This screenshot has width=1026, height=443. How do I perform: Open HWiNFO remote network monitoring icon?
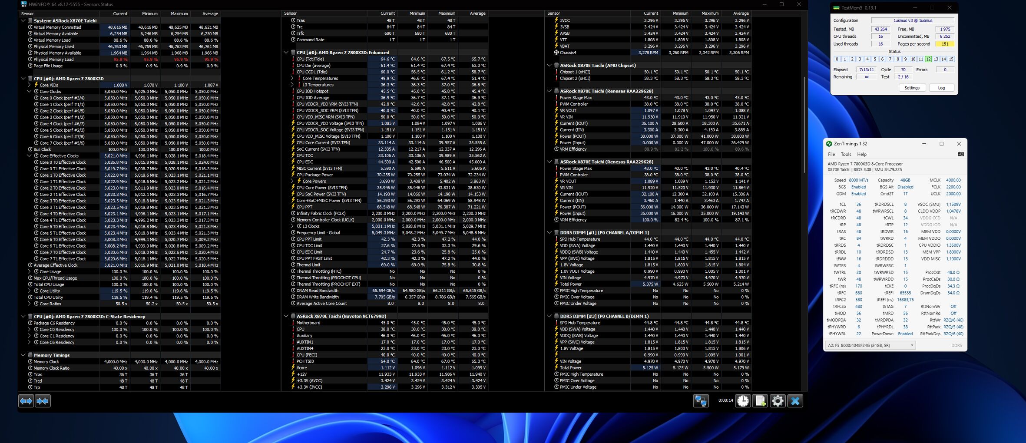701,401
